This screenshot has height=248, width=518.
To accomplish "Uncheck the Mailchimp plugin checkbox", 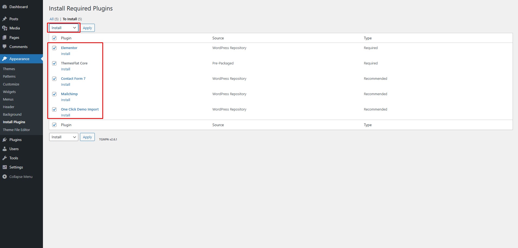I will 54,94.
